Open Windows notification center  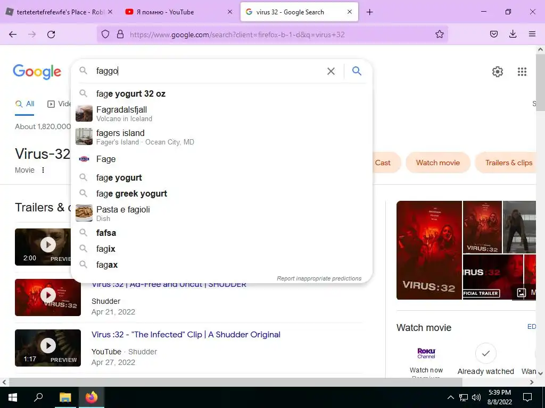(527, 397)
